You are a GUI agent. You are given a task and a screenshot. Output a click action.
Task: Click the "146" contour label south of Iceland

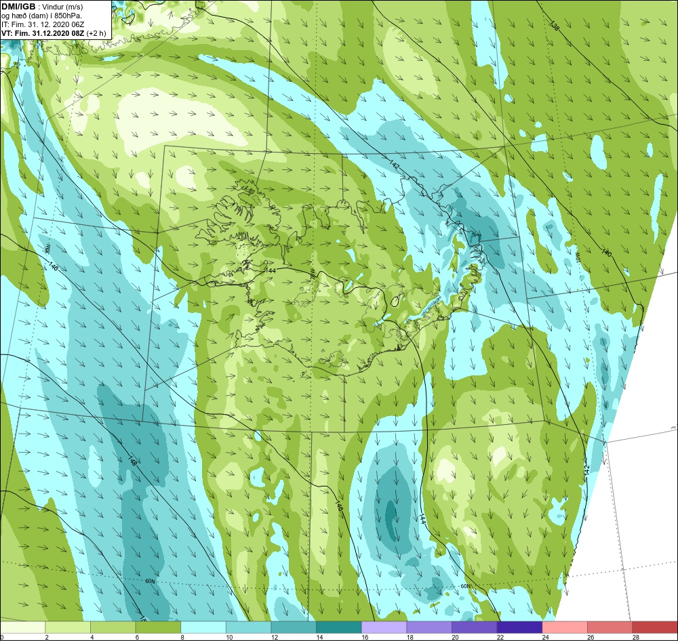click(x=339, y=506)
